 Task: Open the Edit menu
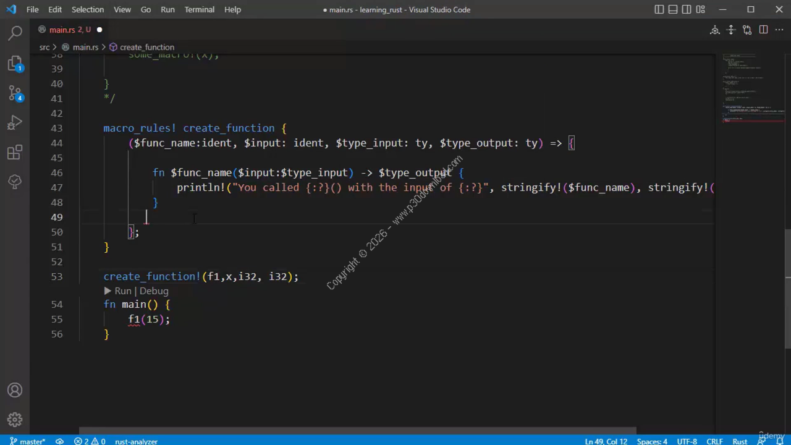55,9
